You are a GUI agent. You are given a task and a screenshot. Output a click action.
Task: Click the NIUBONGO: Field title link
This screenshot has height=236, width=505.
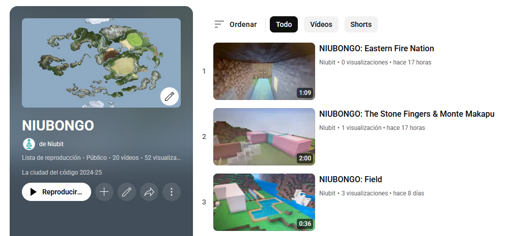click(350, 180)
